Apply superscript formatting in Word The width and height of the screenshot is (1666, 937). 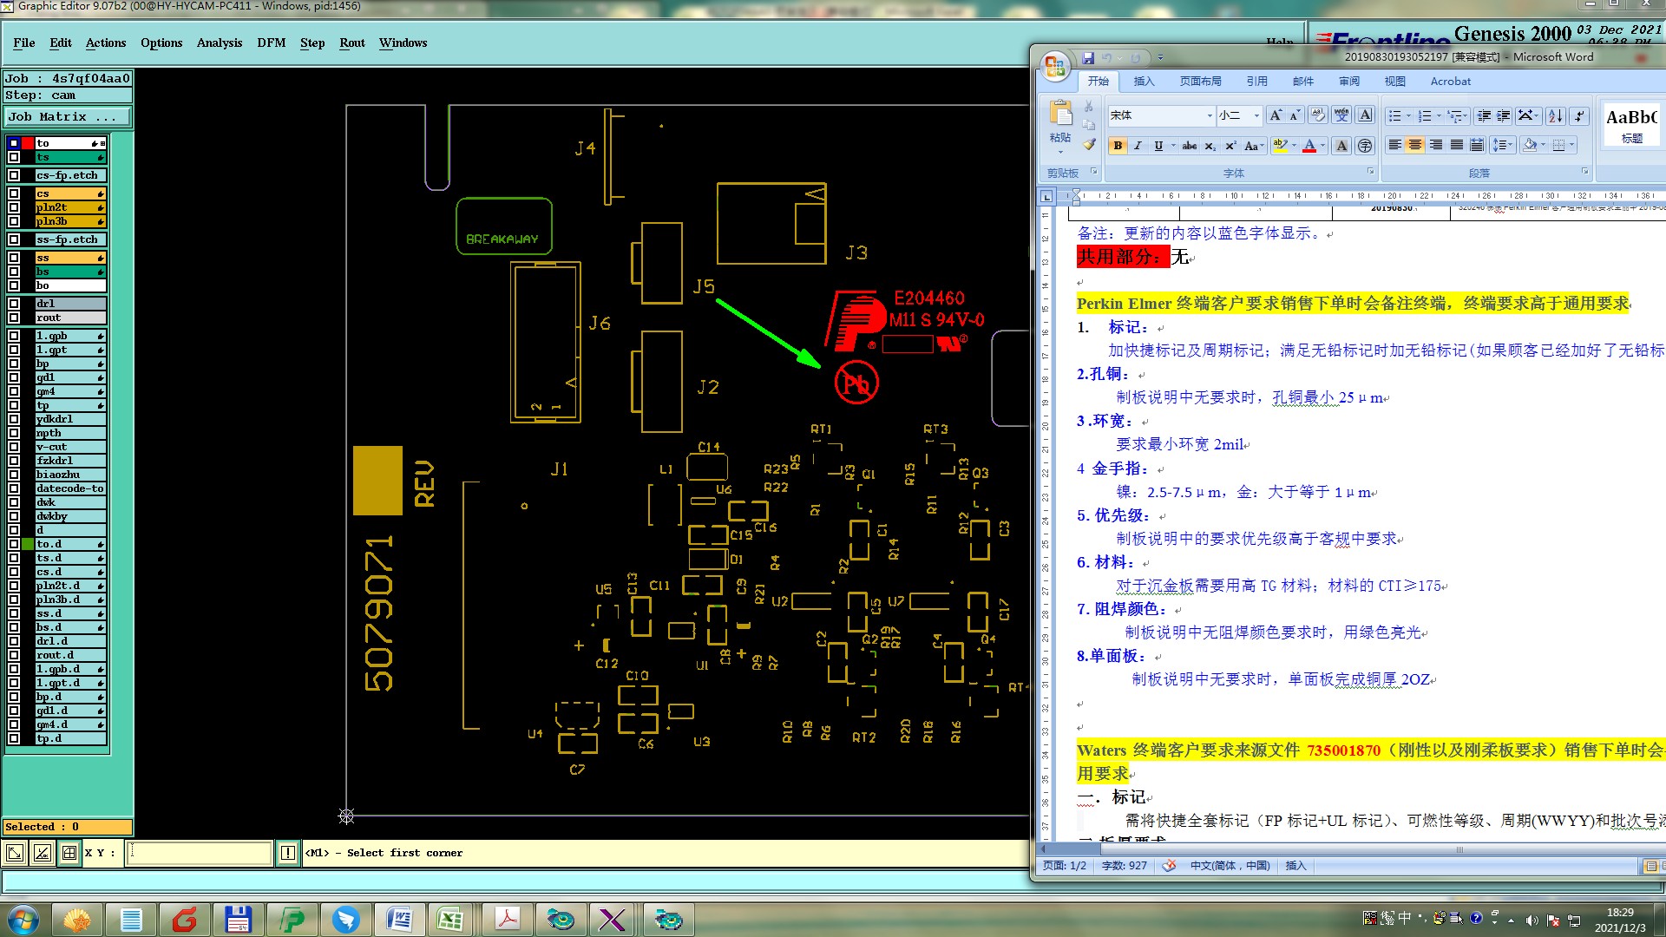click(x=1230, y=146)
